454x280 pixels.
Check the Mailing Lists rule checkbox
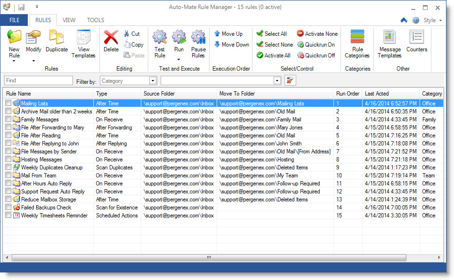(8, 103)
